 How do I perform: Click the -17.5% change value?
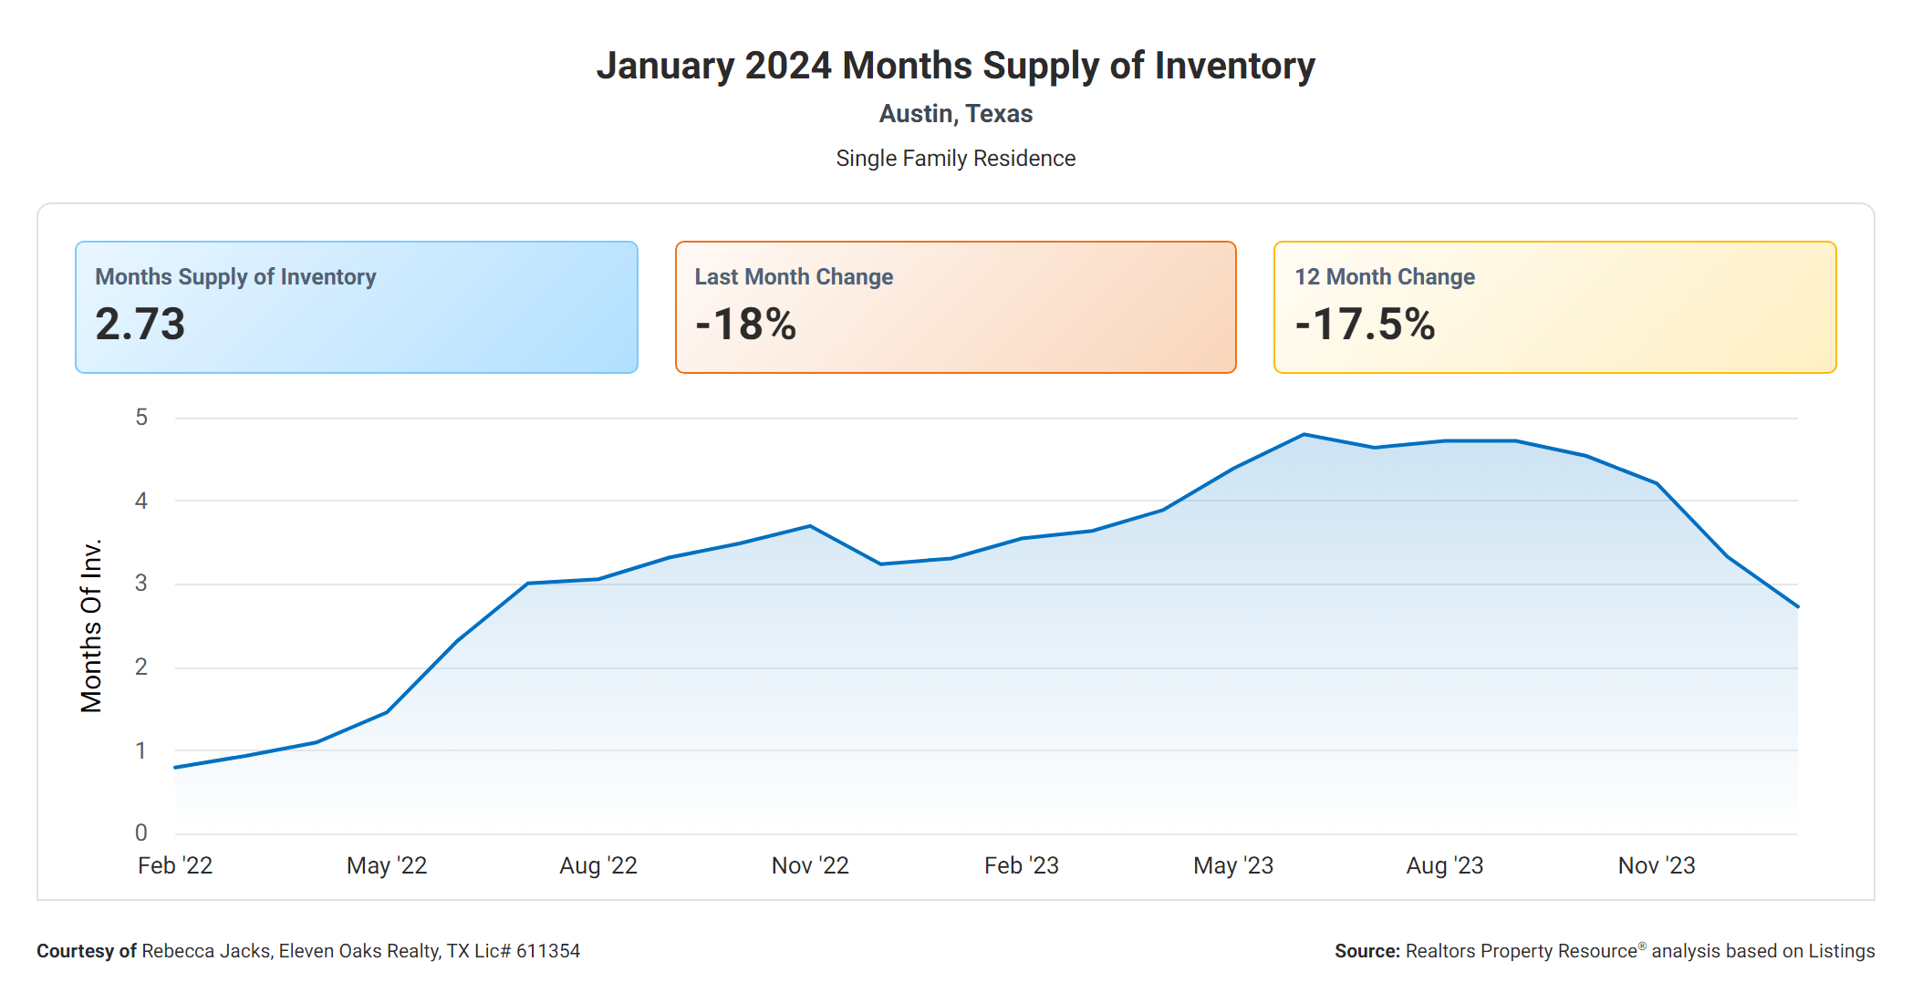click(x=1365, y=325)
